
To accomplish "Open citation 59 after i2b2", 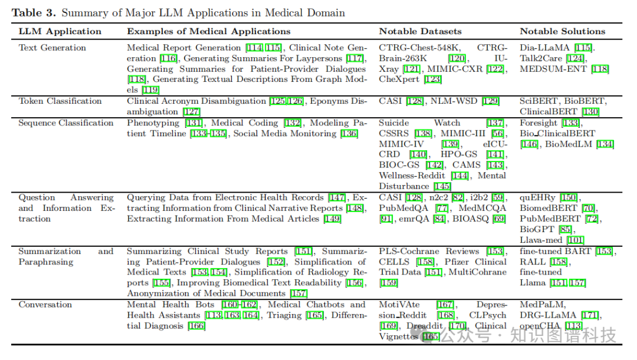I will click(x=498, y=197).
